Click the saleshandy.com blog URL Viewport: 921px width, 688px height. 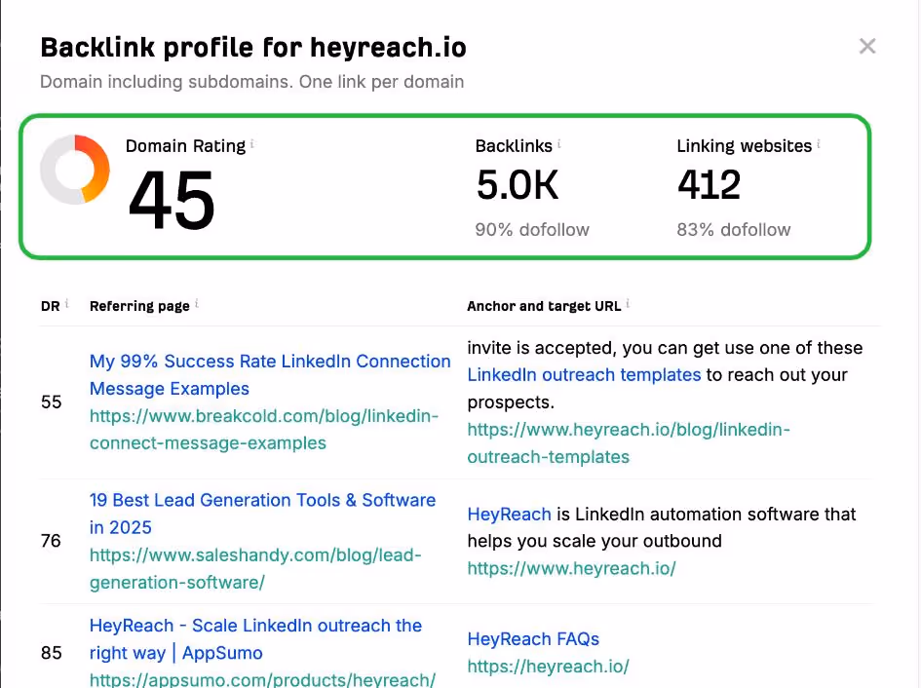pyautogui.click(x=258, y=567)
